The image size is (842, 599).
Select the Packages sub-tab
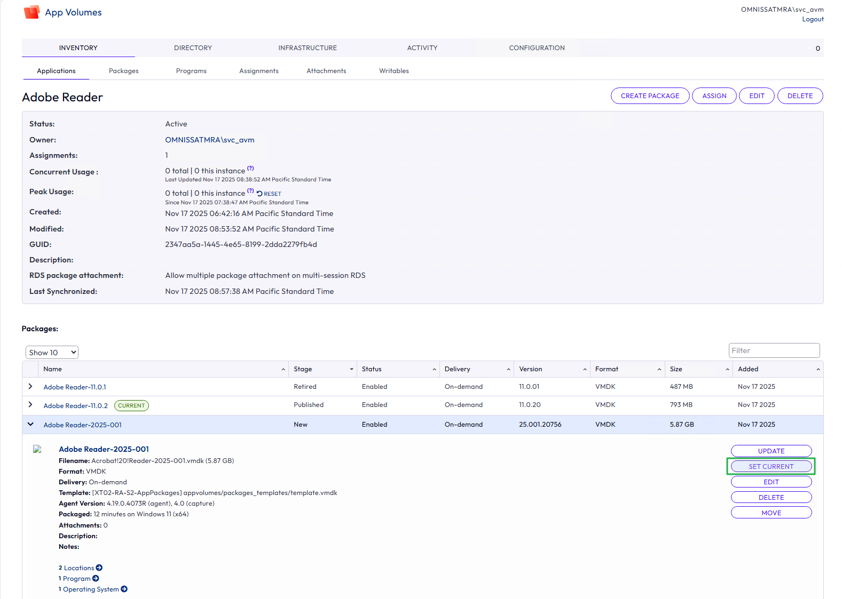[123, 70]
